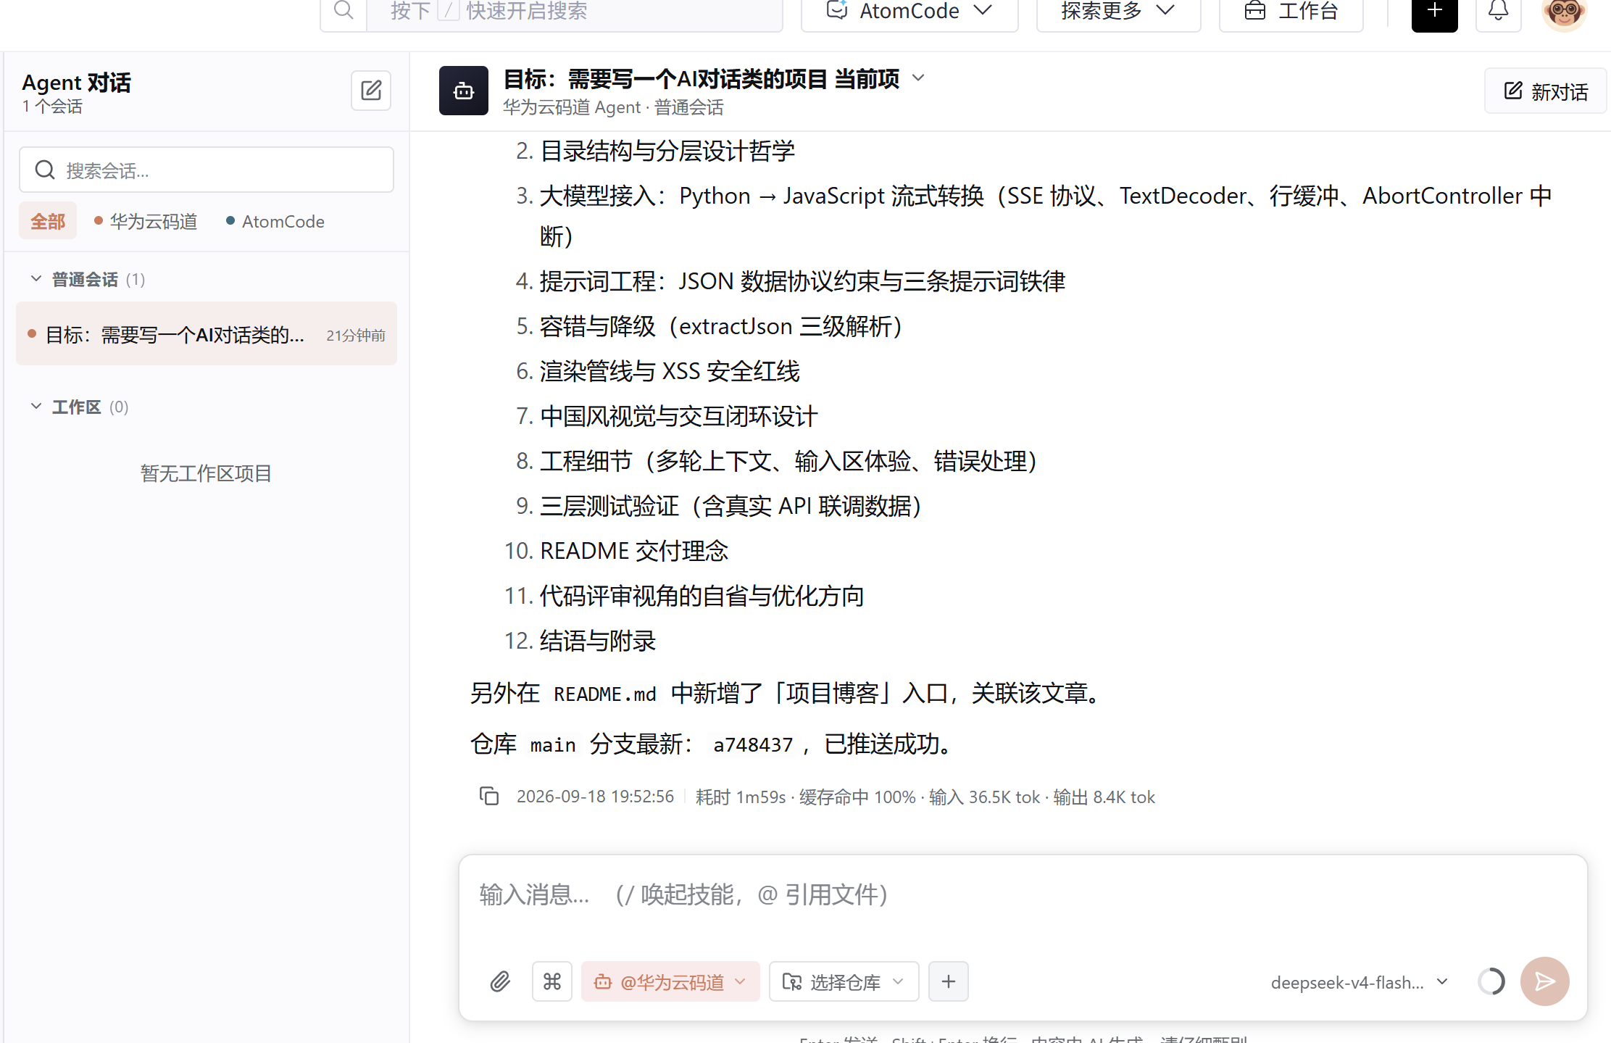Click the agent robot icon in chat header

tap(464, 91)
